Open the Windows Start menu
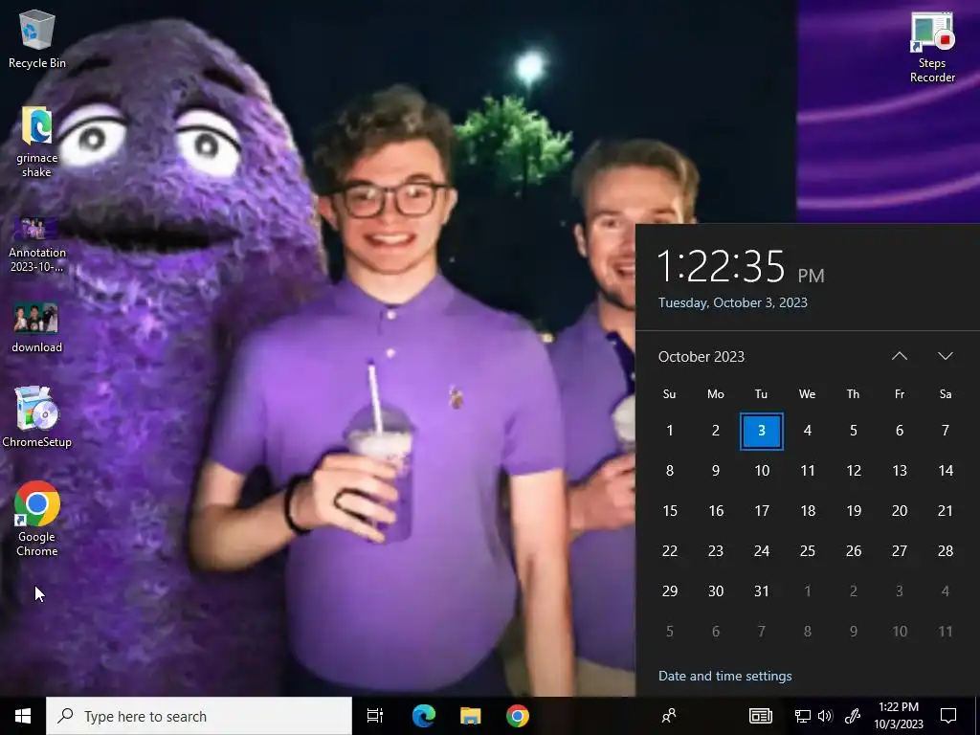980x735 pixels. [x=23, y=716]
